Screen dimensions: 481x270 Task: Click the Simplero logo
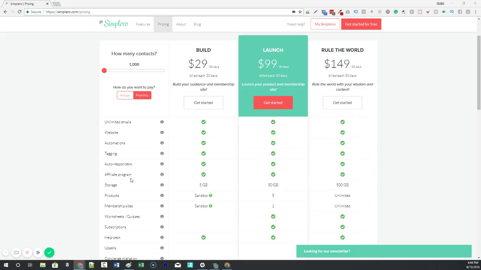point(114,24)
